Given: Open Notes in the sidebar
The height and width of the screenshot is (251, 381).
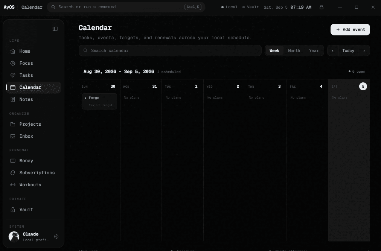Looking at the screenshot, I should (x=33, y=99).
